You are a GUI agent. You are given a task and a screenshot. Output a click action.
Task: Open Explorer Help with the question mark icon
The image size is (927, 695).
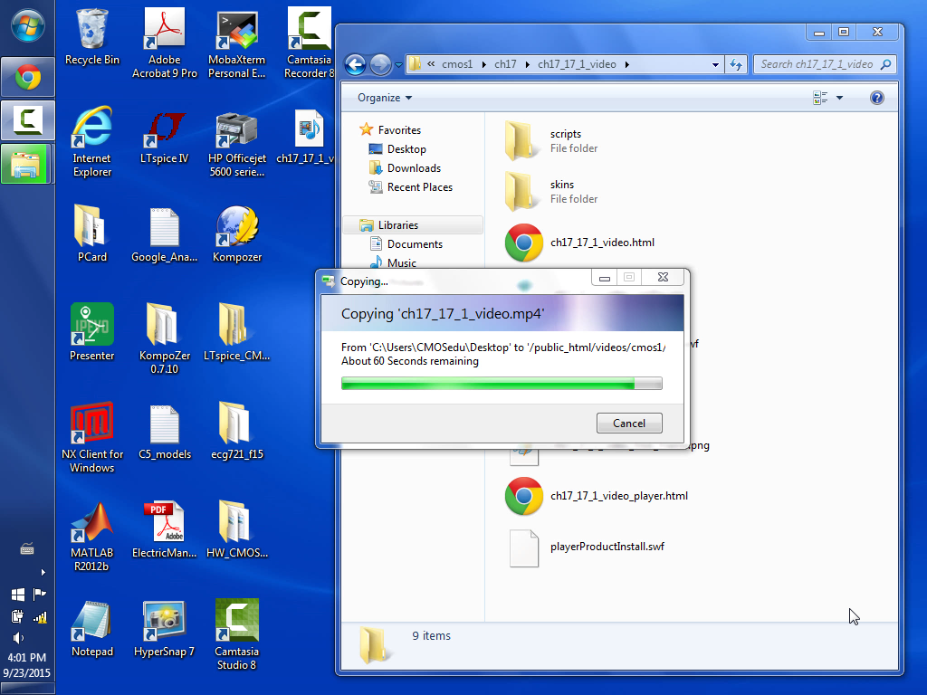[x=876, y=98]
